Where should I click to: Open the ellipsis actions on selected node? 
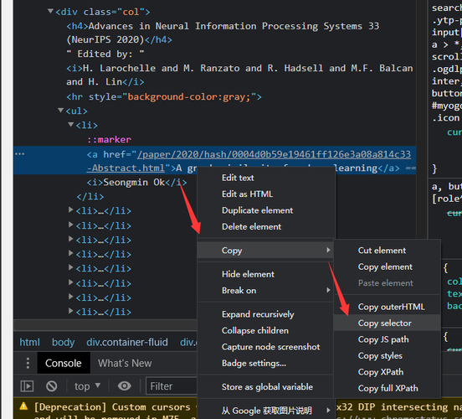(x=19, y=153)
